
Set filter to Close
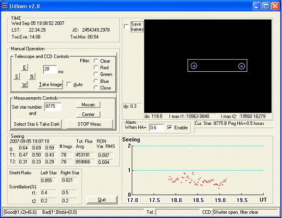tap(96, 88)
